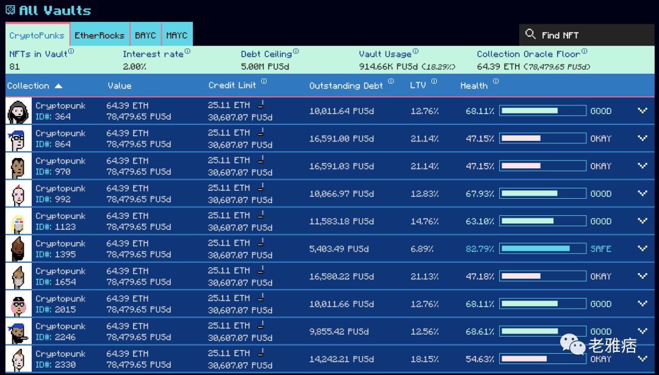The height and width of the screenshot is (375, 659).
Task: Expand the Cryptopunk 992 row chevron
Action: [x=642, y=193]
